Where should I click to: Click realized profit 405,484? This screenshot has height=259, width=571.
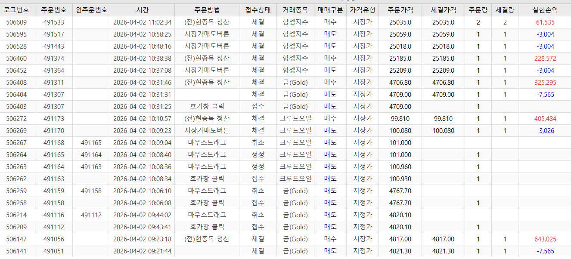click(545, 119)
